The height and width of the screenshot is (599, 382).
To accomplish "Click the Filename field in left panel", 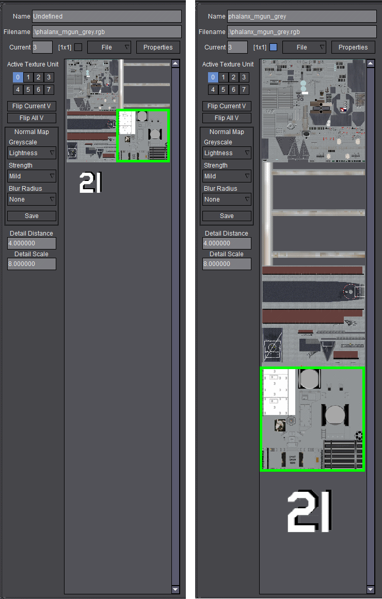I will pyautogui.click(x=107, y=32).
